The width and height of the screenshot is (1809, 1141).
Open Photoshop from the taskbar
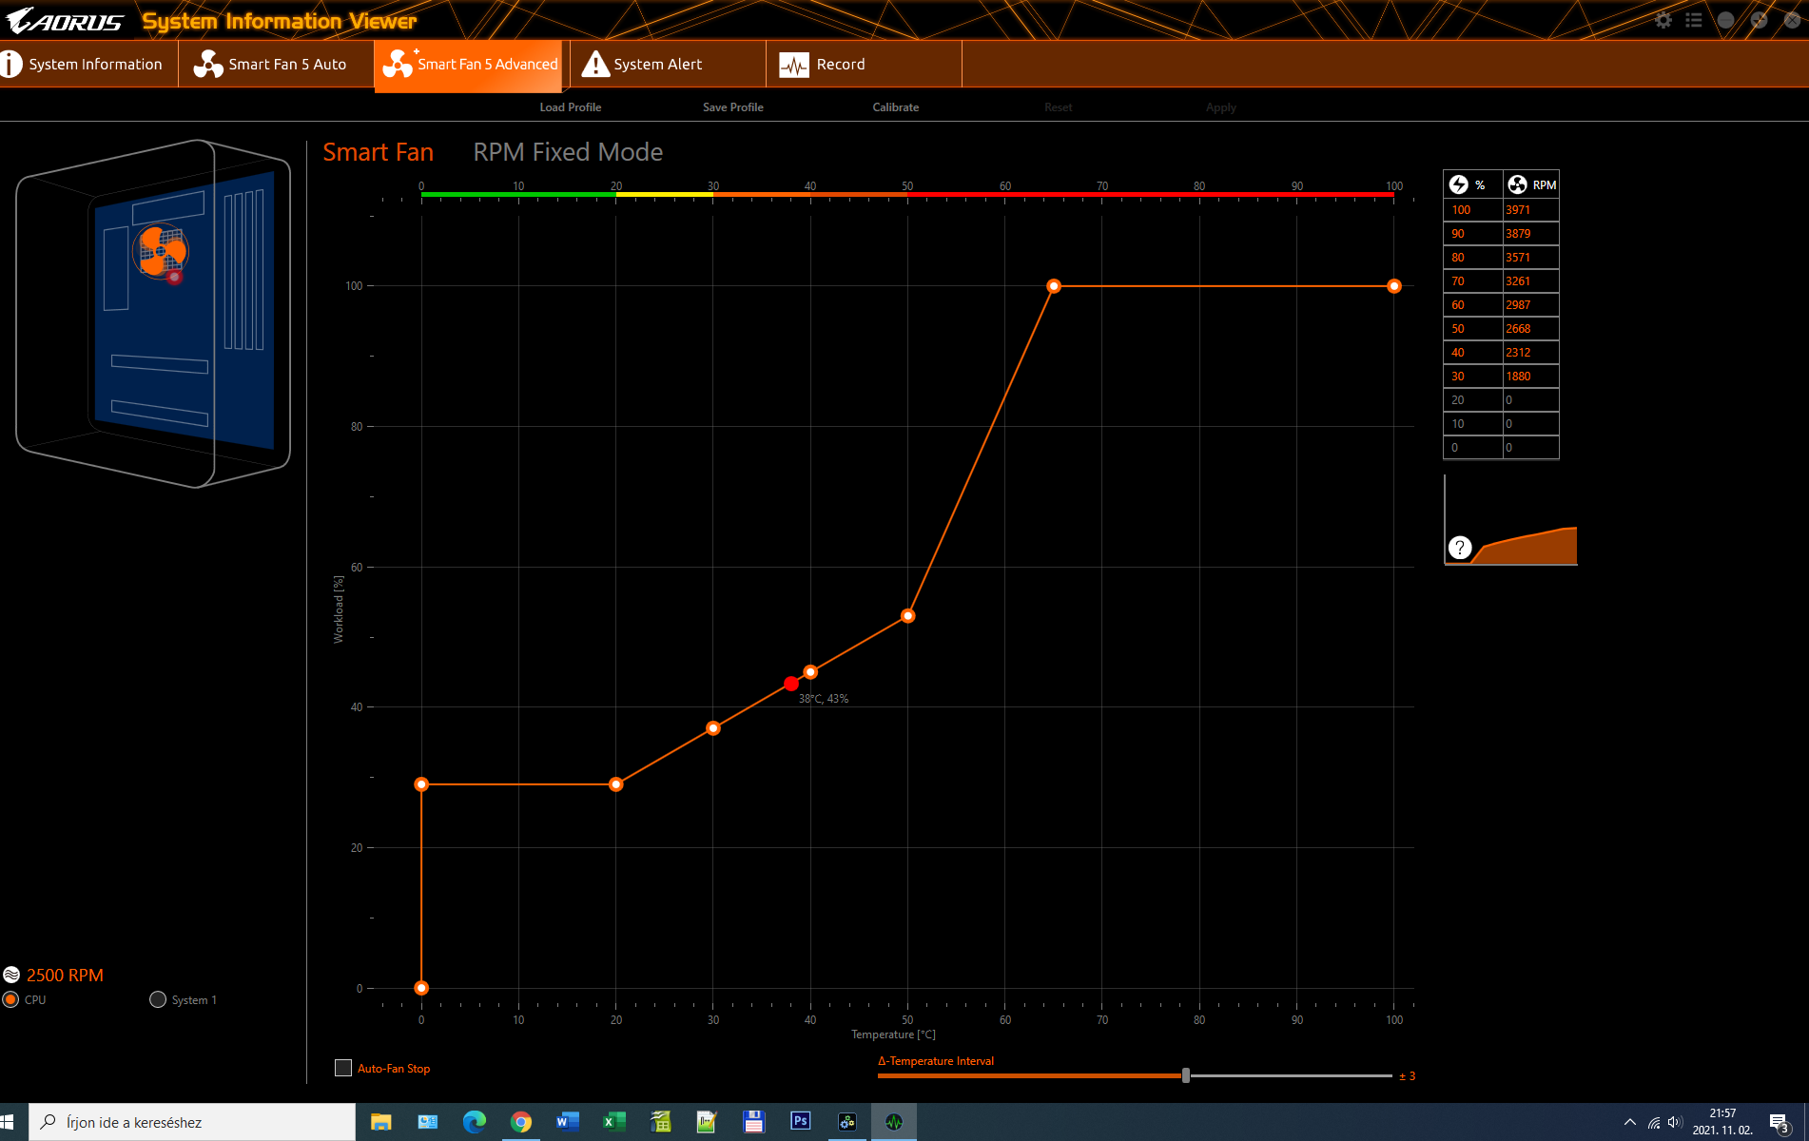[x=800, y=1122]
